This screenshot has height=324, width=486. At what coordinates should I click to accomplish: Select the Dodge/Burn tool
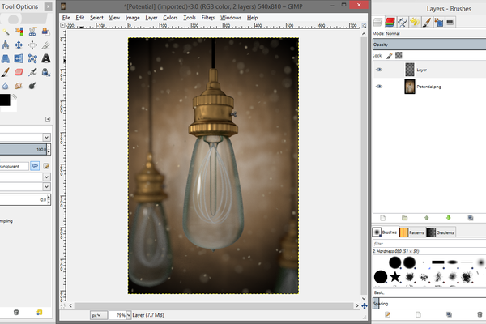[32, 86]
